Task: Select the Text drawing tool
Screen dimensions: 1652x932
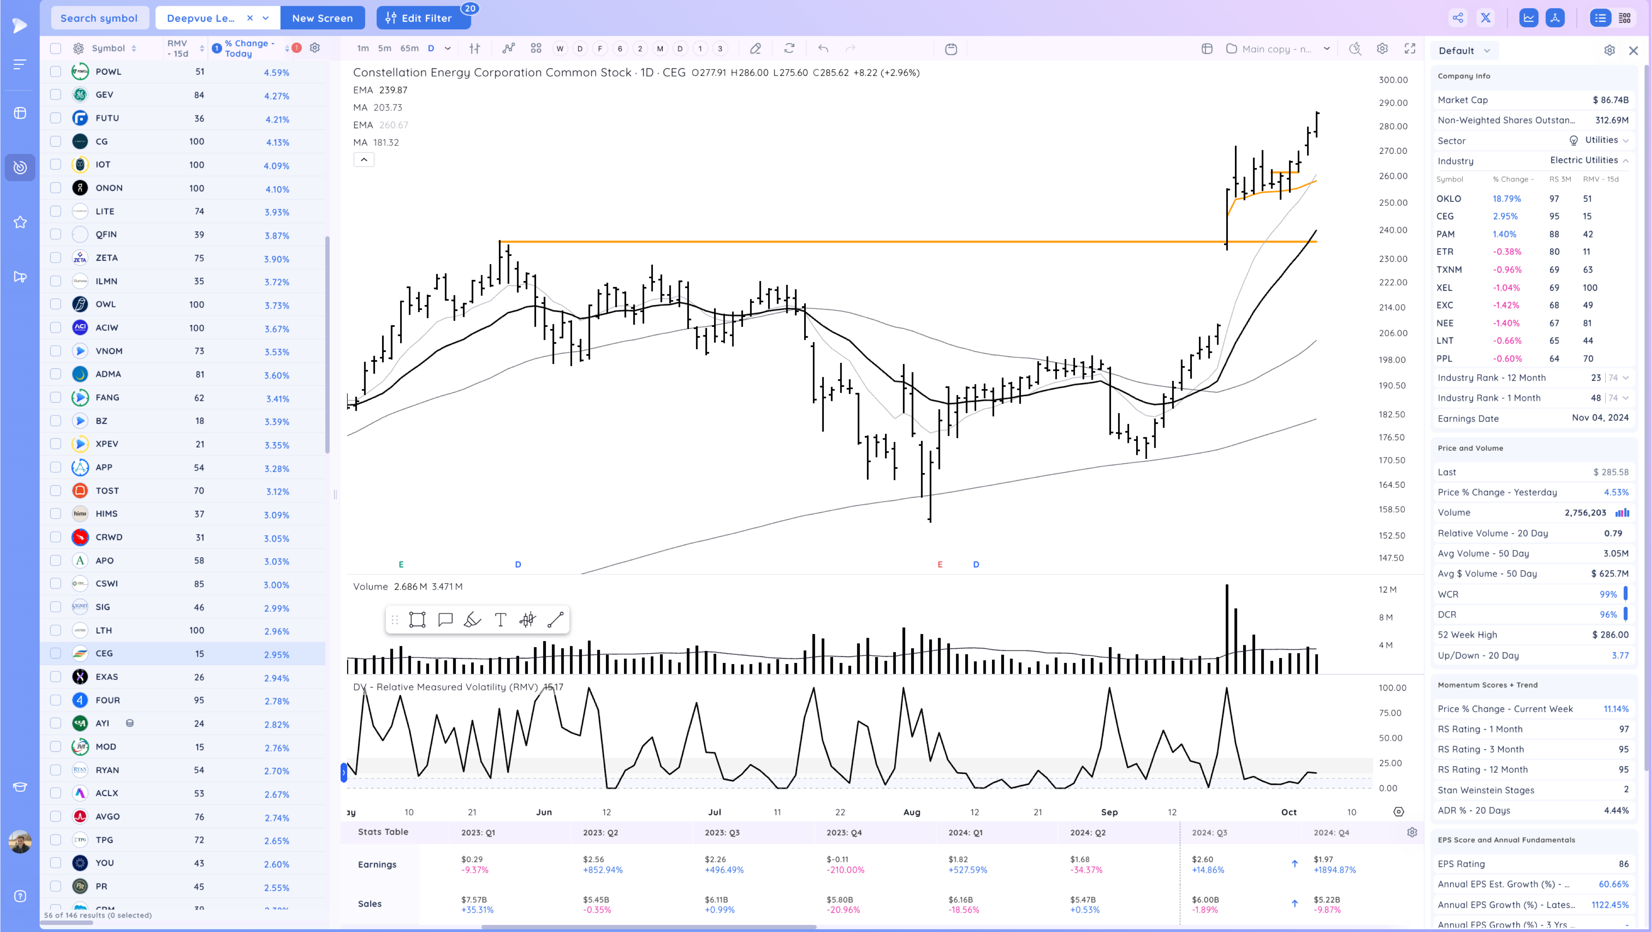Action: 500,619
